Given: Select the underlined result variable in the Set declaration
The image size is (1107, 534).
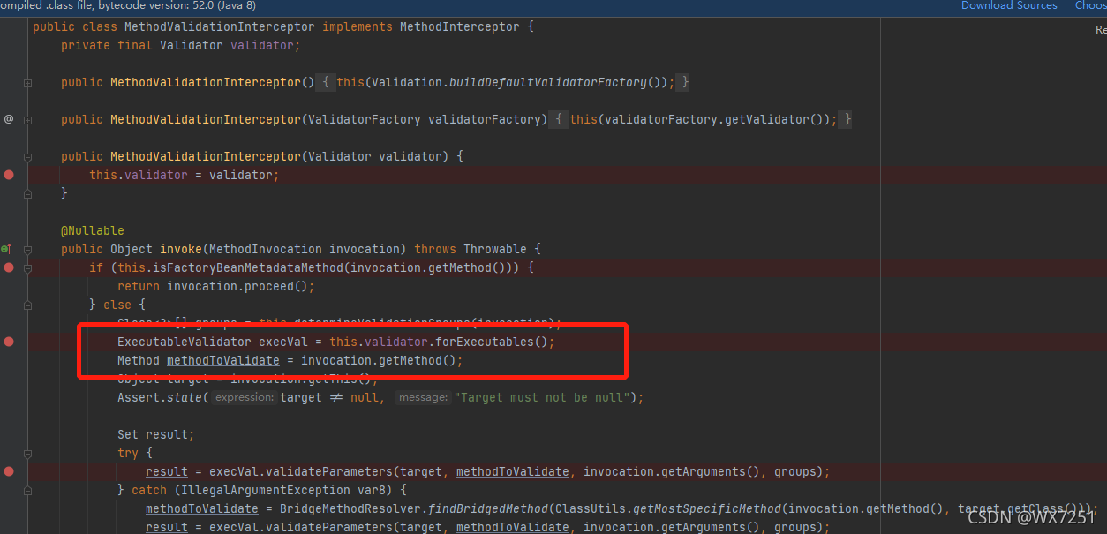Looking at the screenshot, I should [166, 433].
